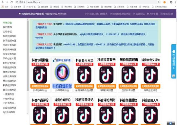Click the http://dy.wsdr8.cn banner link

[x=58, y=14]
